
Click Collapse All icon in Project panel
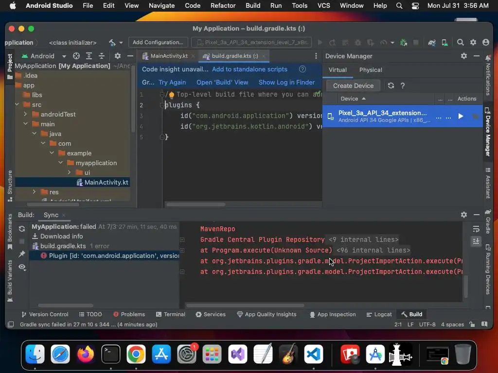point(102,56)
